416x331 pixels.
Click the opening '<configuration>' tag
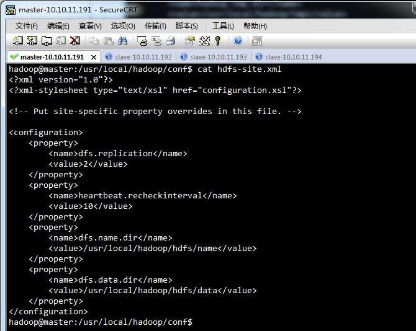point(46,133)
